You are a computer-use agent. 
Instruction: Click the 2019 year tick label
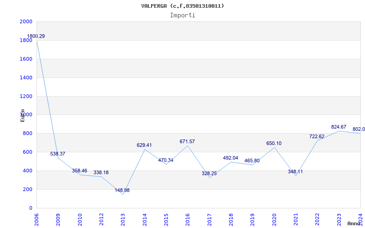click(x=253, y=219)
